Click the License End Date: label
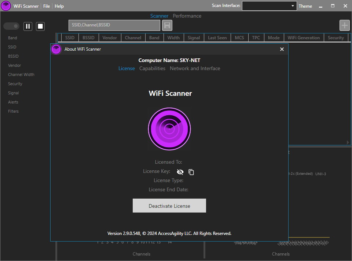352x261 pixels. 168,189
